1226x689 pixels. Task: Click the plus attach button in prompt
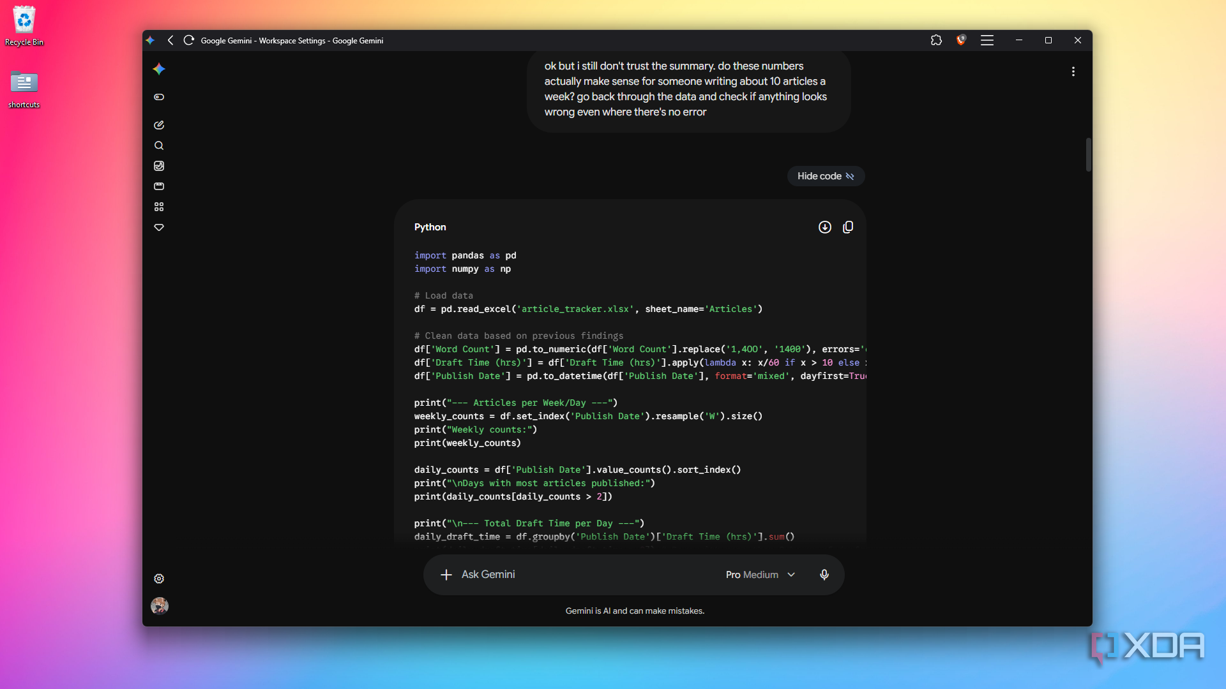coord(446,575)
